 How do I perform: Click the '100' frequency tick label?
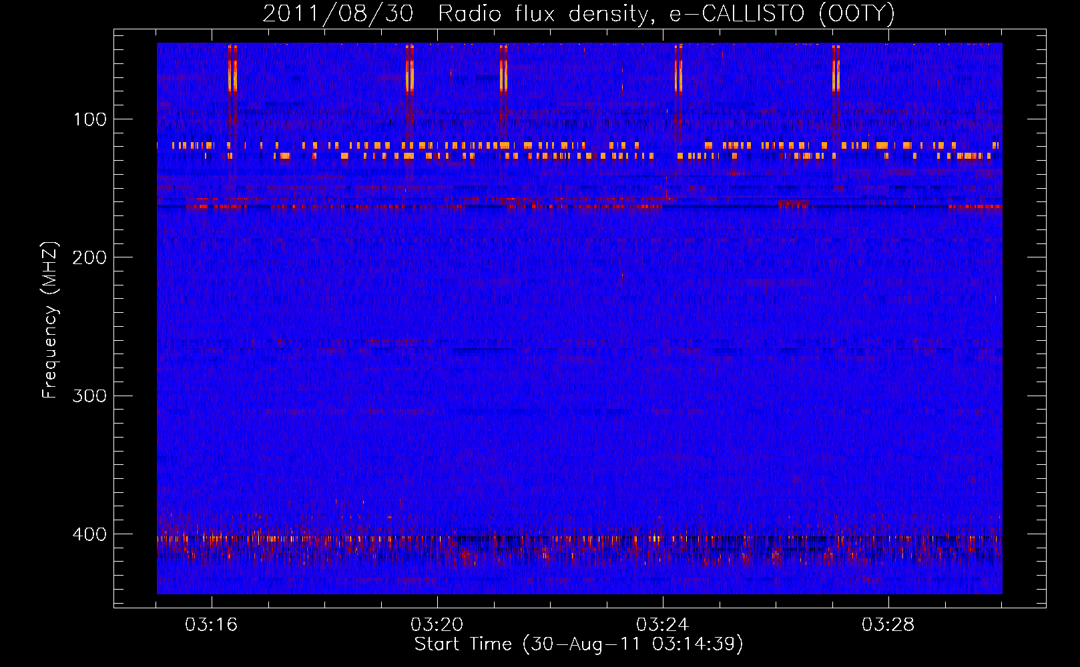point(90,119)
